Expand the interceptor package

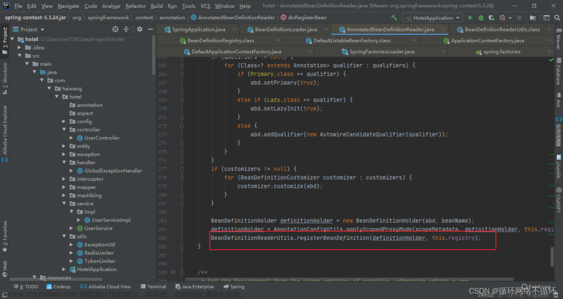pyautogui.click(x=64, y=179)
